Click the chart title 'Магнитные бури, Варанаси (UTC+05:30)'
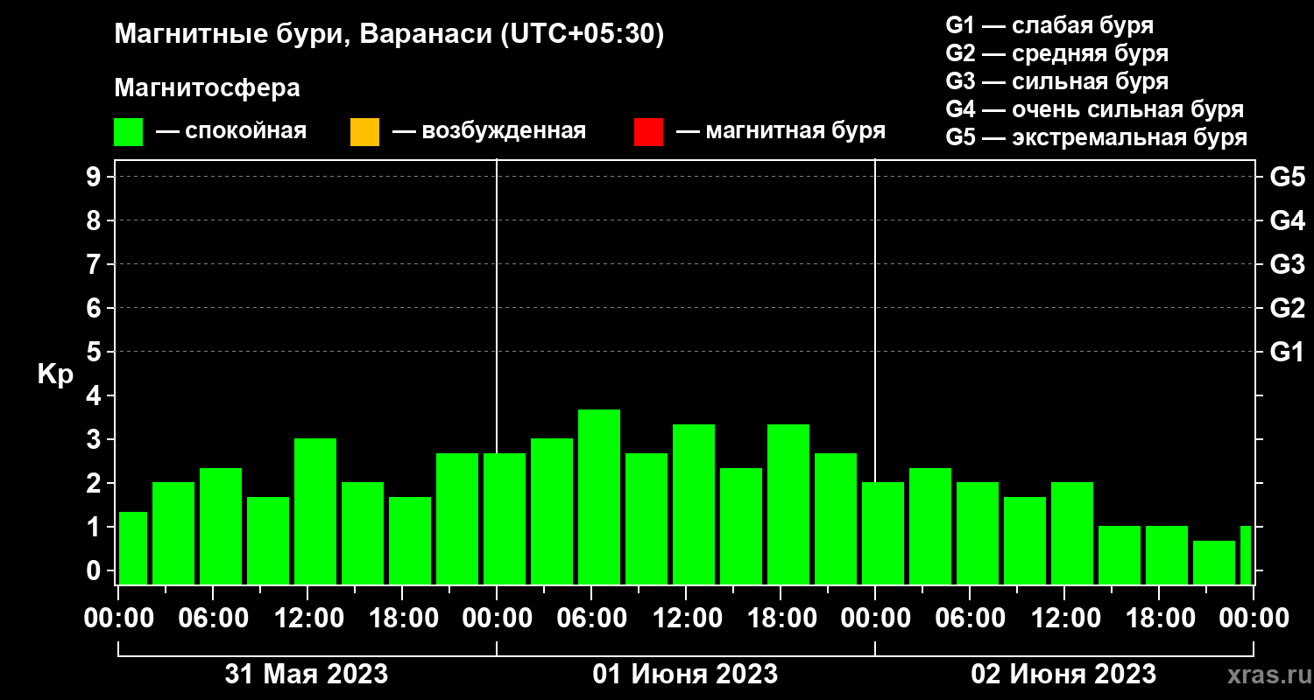This screenshot has width=1314, height=700. click(389, 35)
